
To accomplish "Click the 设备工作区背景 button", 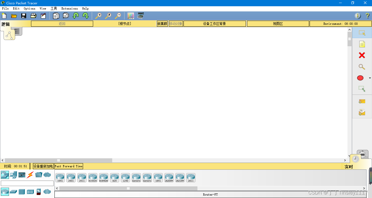I will [x=215, y=24].
